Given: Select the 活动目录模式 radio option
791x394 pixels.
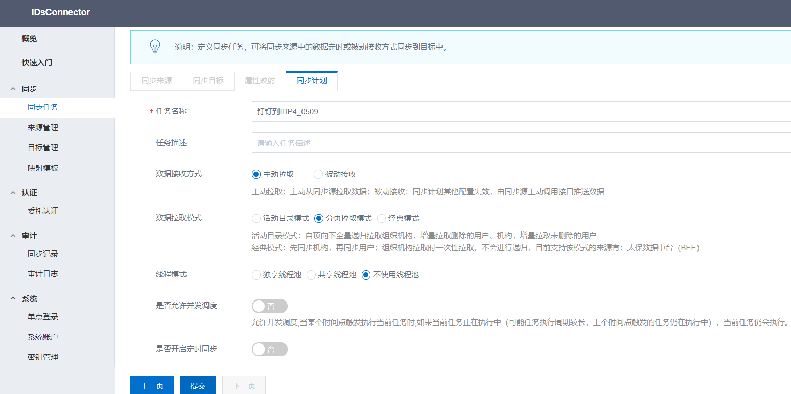Looking at the screenshot, I should [257, 218].
